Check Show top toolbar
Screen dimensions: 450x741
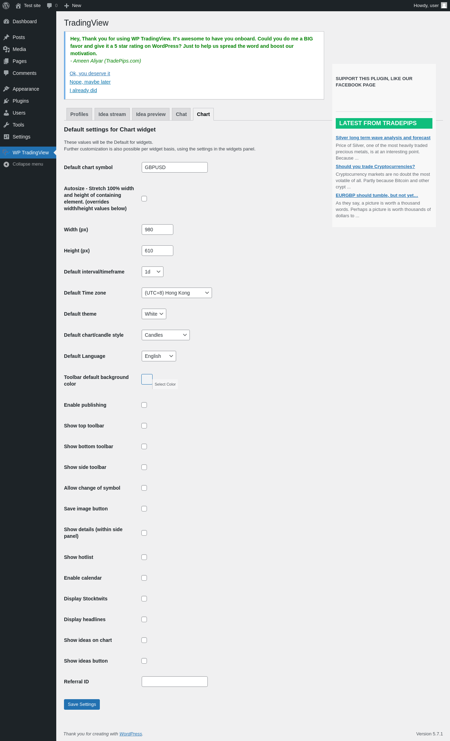[144, 426]
